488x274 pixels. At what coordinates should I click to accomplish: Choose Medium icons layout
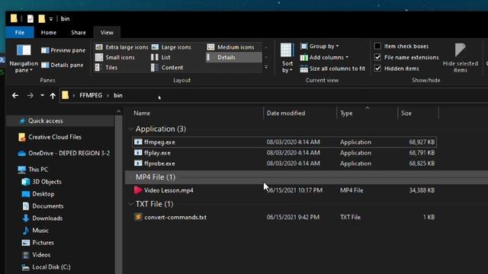click(x=230, y=47)
